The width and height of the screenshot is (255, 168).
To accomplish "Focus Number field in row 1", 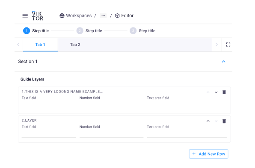I will [111, 105].
